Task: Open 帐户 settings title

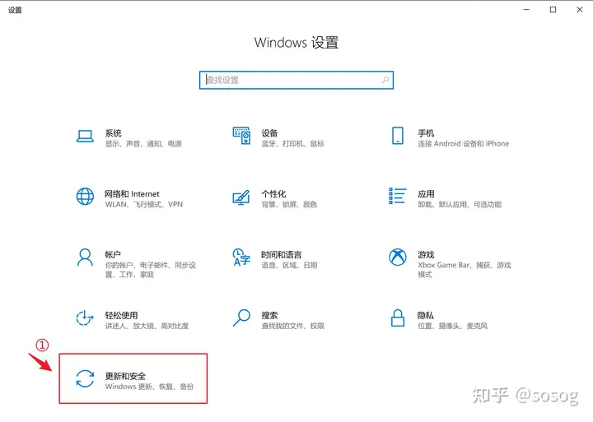Action: tap(113, 255)
